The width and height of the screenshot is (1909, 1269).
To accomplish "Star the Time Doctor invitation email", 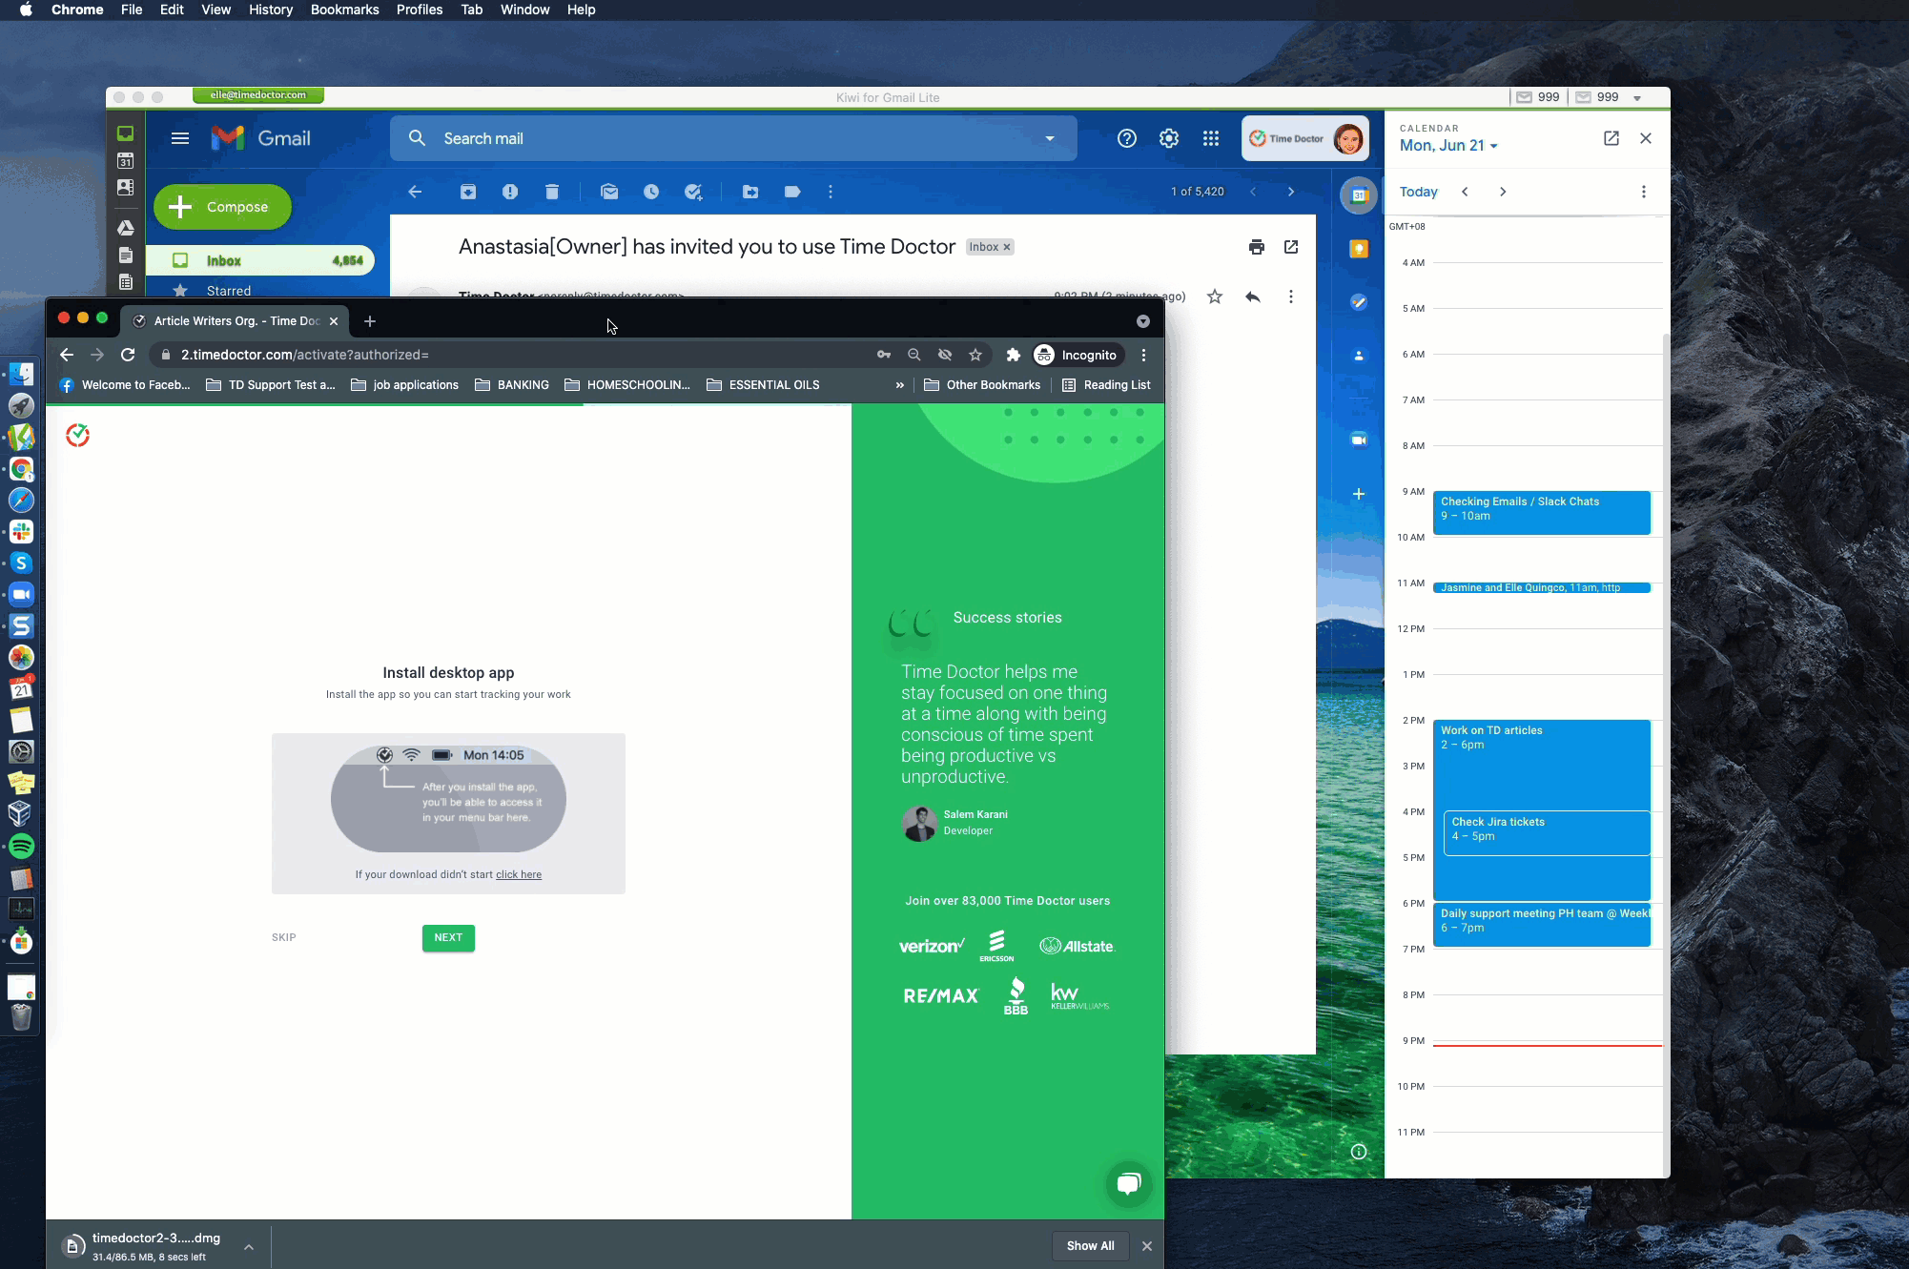I will tap(1215, 297).
